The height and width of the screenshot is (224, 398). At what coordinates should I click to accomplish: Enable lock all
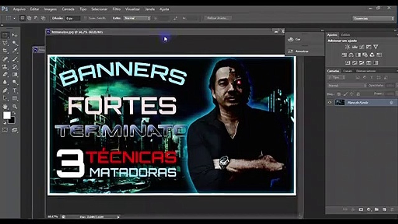tap(358, 94)
